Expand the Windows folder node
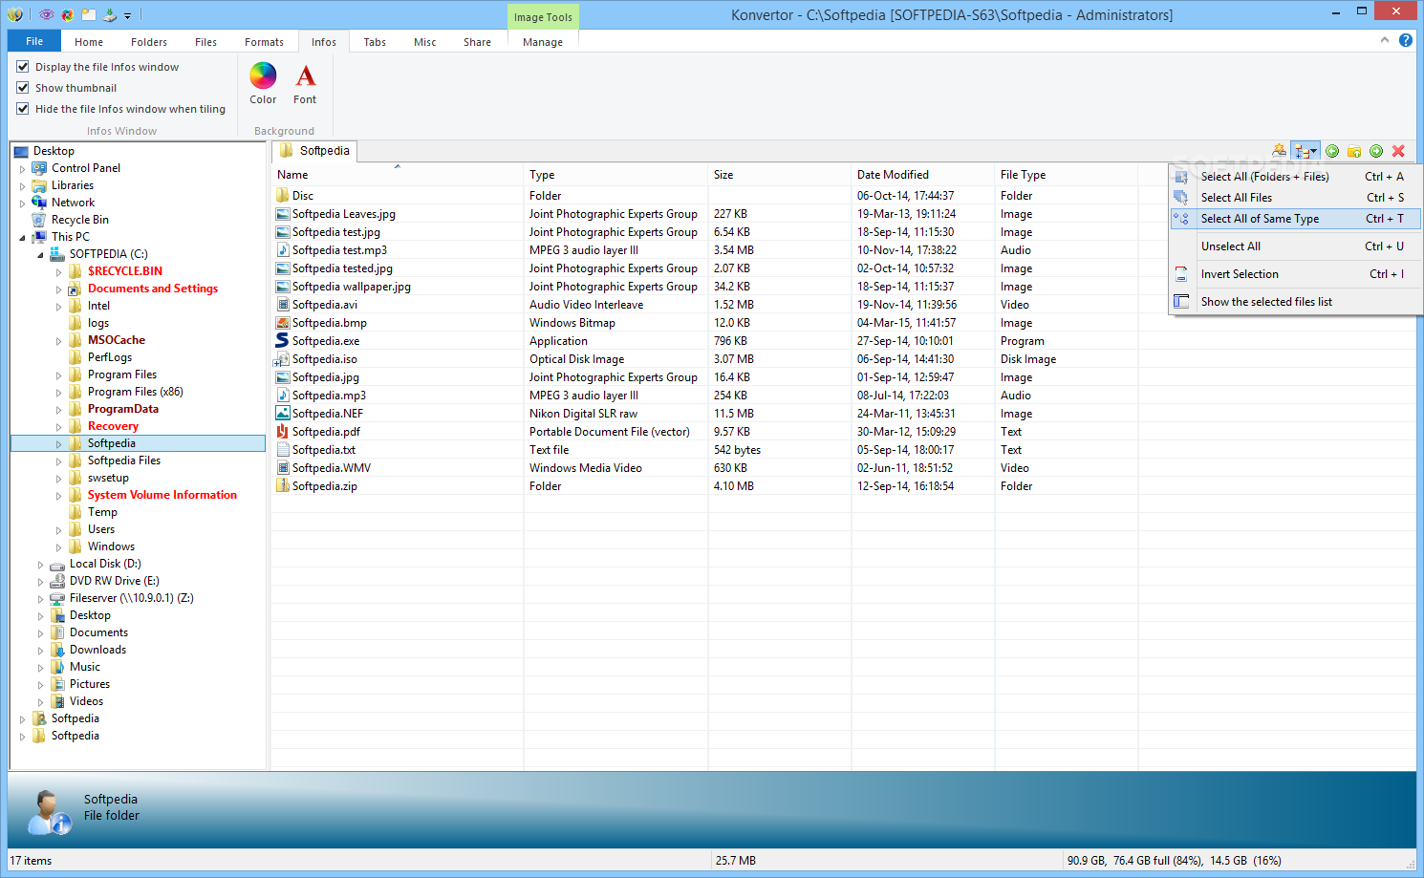The height and width of the screenshot is (878, 1424). coord(59,546)
